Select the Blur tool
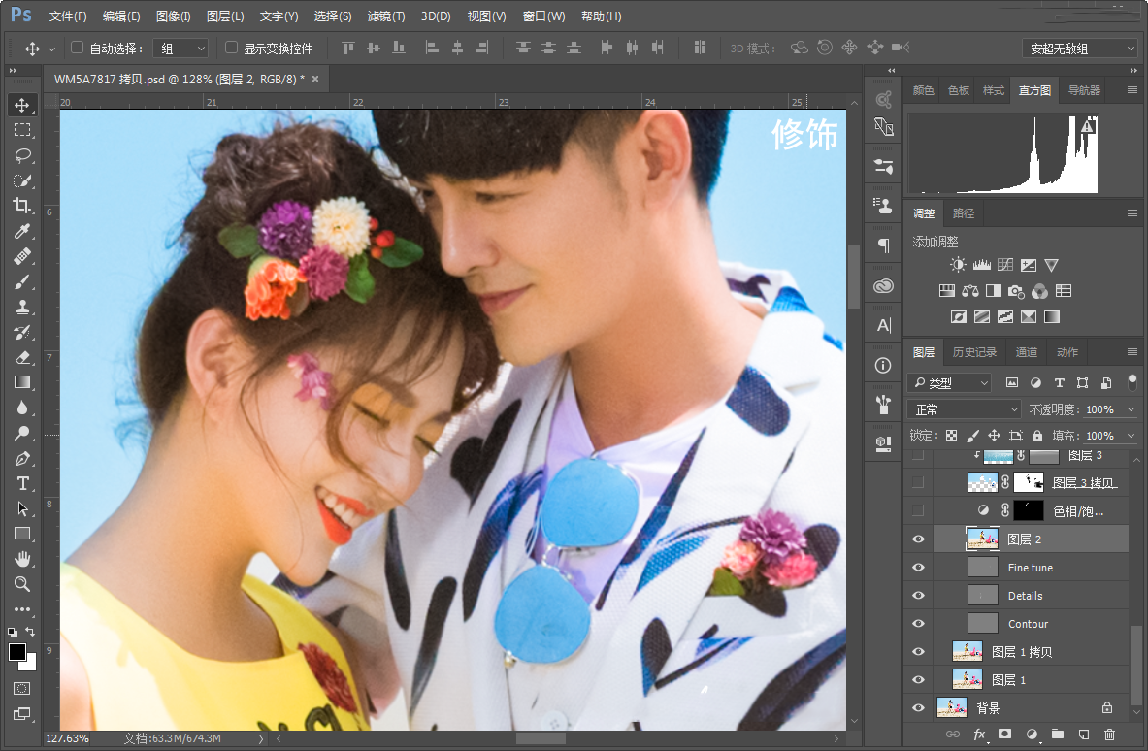1148x751 pixels. click(x=22, y=408)
